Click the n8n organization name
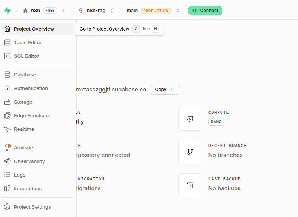Viewport: 298px width, 217px height. click(36, 11)
